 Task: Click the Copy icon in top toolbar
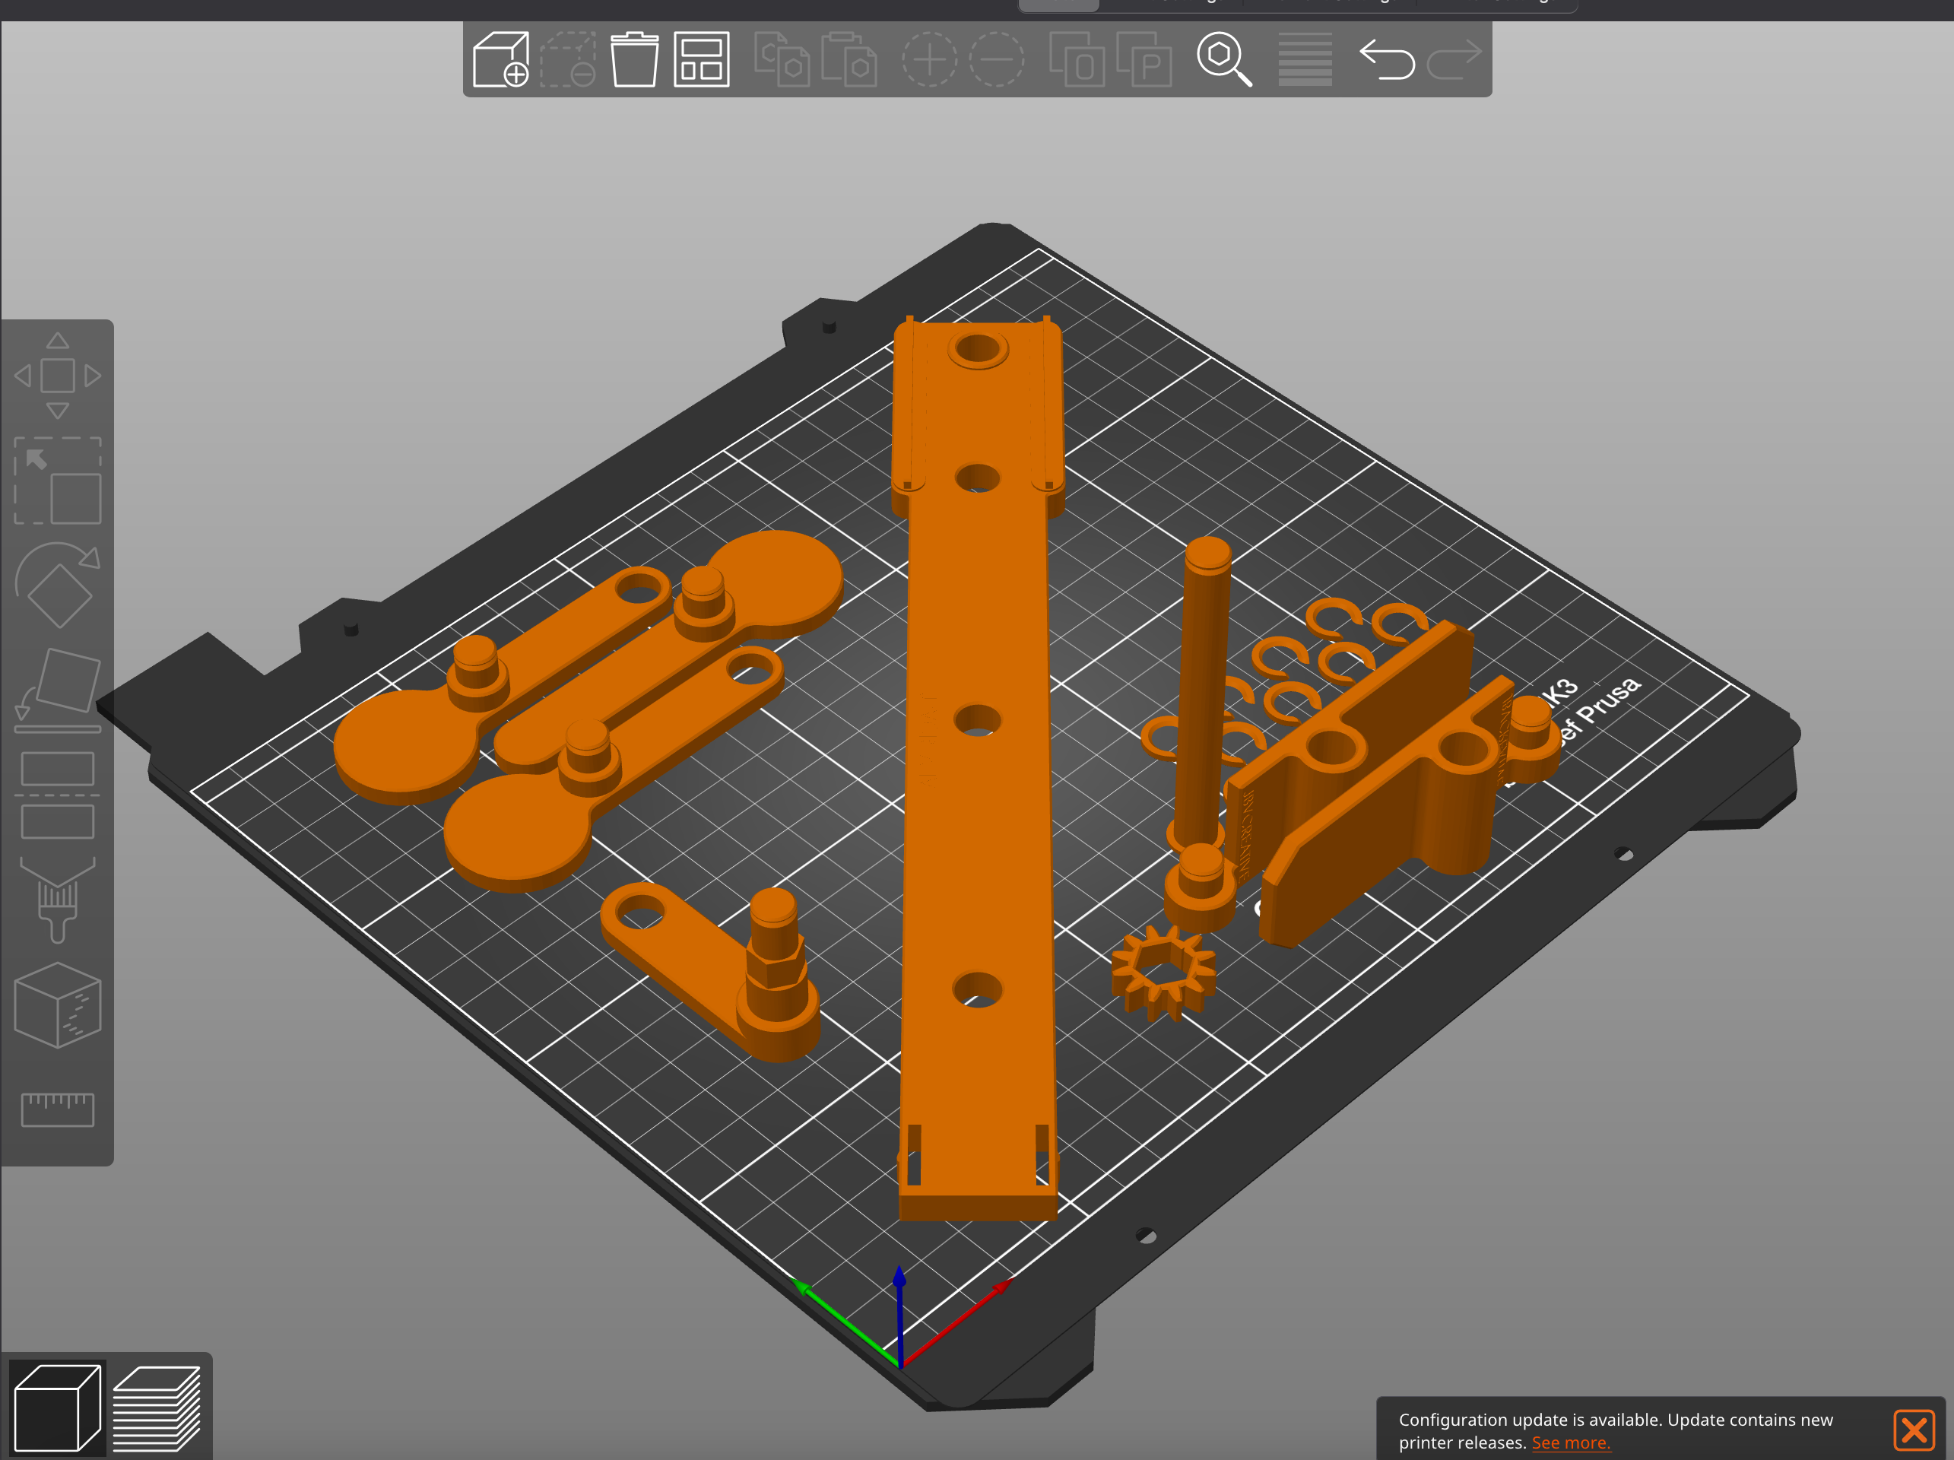click(x=782, y=59)
